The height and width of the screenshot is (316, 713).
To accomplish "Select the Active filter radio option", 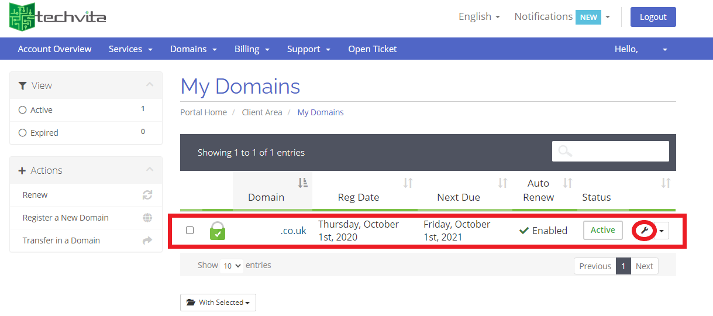I will point(23,110).
